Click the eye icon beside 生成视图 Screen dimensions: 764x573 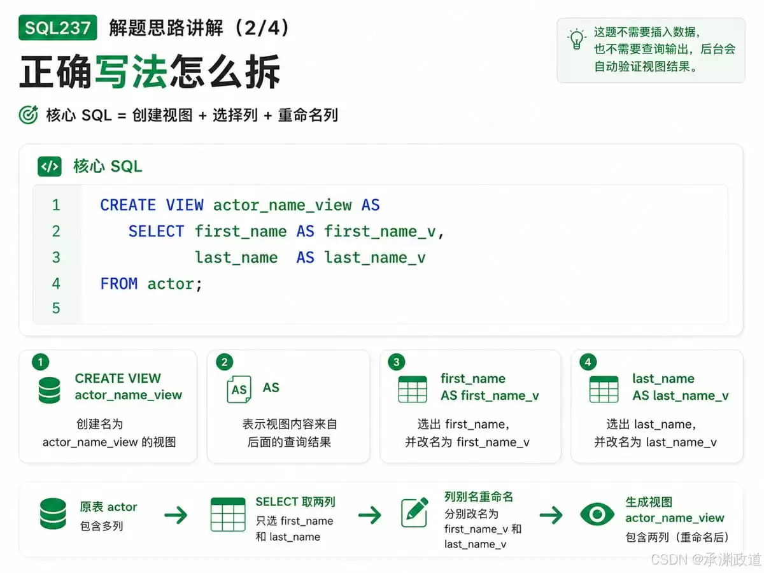click(597, 514)
